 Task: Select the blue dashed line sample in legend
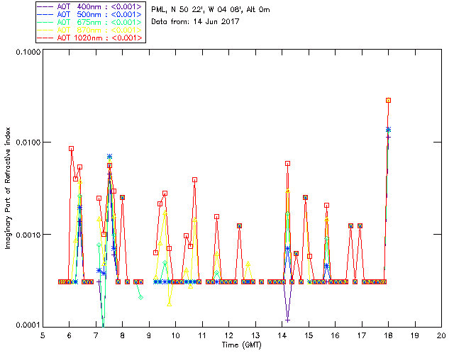(x=45, y=14)
